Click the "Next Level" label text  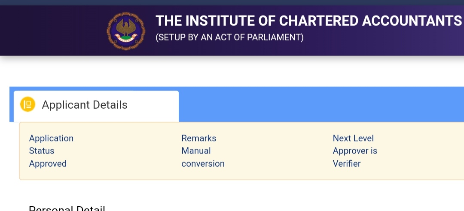click(x=353, y=138)
